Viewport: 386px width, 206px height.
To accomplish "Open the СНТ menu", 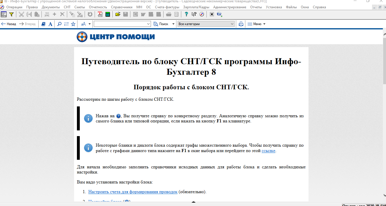I will click(x=67, y=7).
